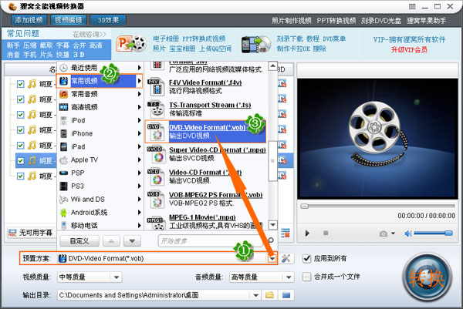
Task: Click the 无可用字幕 subtitle selector
Action: (31, 233)
